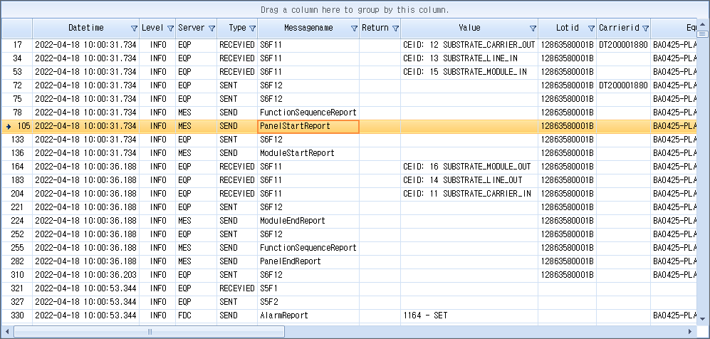Click the row indicator arrow for row 105

point(8,126)
